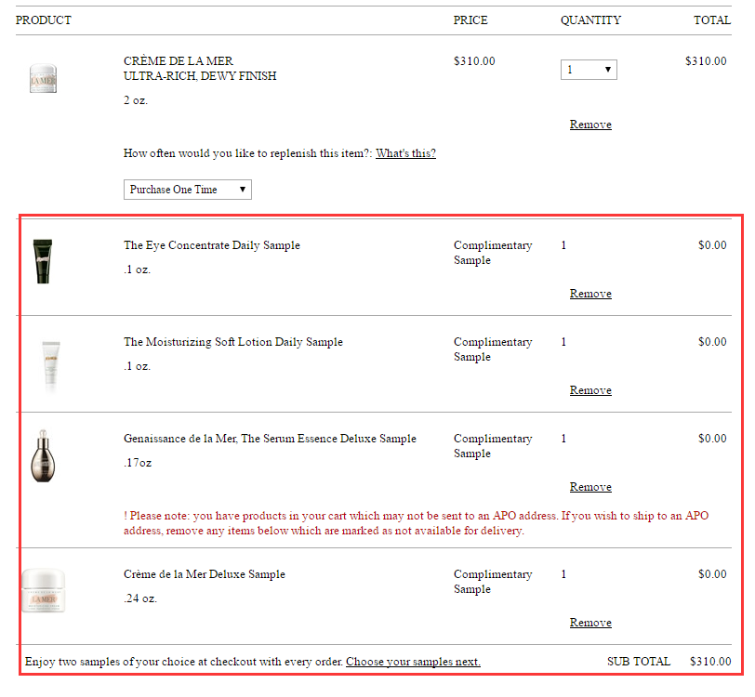Click the Crème de la Mer jar thumbnail
This screenshot has height=697, width=755.
pyautogui.click(x=43, y=78)
